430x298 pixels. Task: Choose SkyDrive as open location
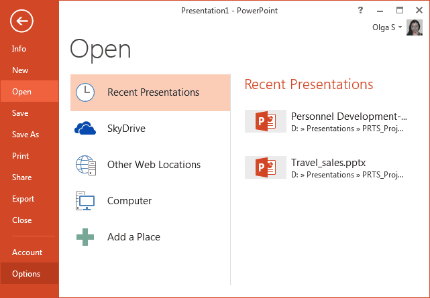click(x=126, y=129)
